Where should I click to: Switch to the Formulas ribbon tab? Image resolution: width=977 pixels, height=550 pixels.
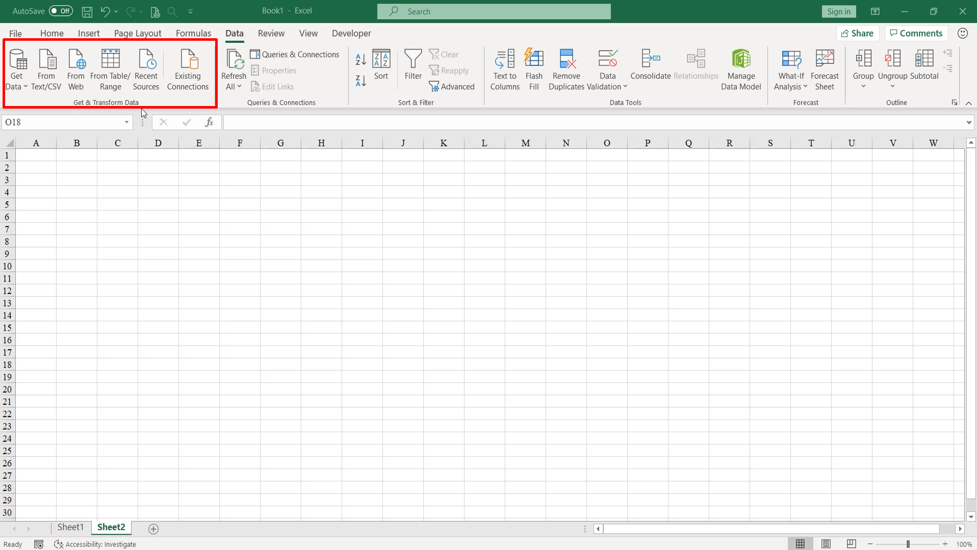click(193, 33)
